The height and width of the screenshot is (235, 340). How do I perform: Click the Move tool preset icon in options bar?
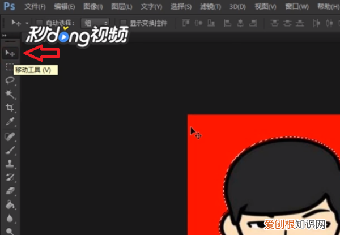[x=16, y=23]
